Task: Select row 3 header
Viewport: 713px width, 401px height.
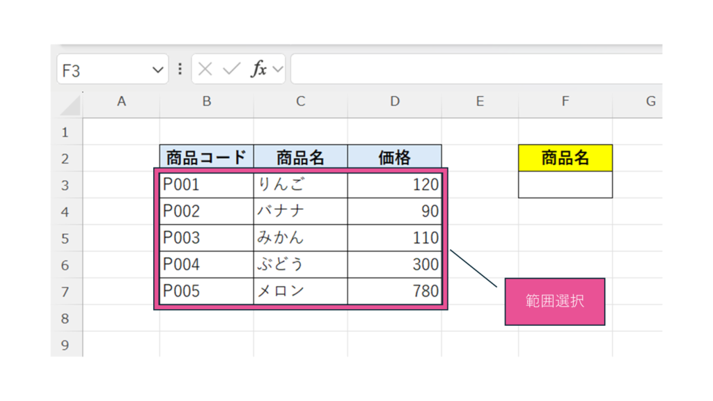Action: pyautogui.click(x=65, y=185)
